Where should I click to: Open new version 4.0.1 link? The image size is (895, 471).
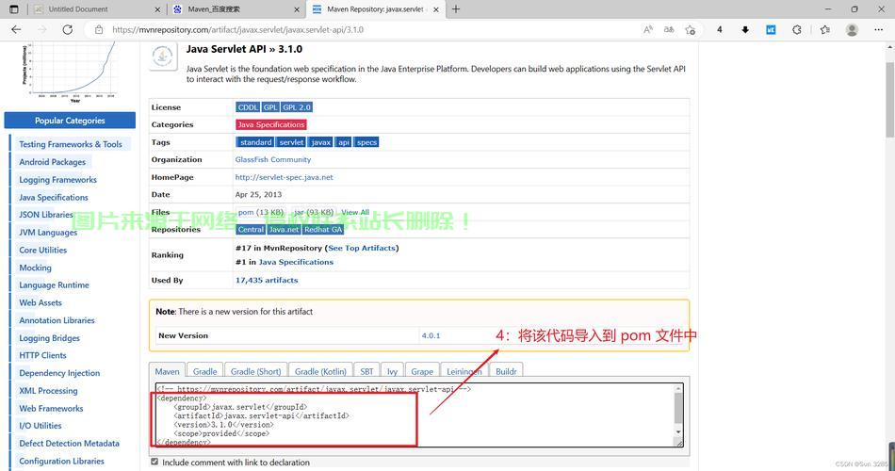[431, 335]
